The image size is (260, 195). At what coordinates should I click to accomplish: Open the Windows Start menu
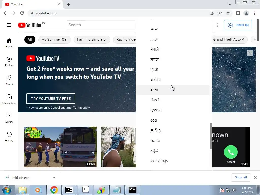7,190
